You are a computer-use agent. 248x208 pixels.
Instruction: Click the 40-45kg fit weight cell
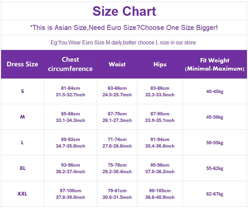coord(215,92)
